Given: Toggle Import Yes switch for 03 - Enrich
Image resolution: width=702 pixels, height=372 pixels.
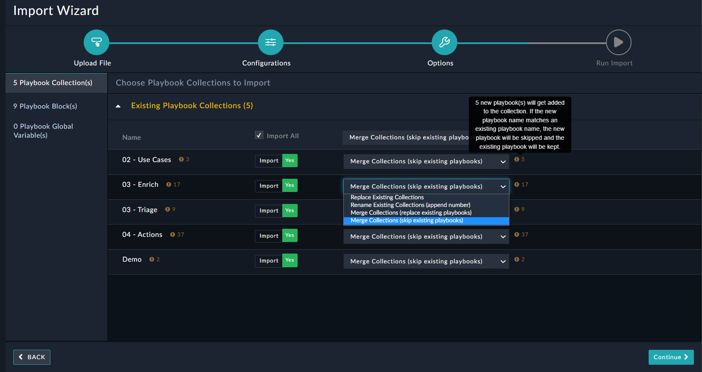Looking at the screenshot, I should (x=276, y=186).
